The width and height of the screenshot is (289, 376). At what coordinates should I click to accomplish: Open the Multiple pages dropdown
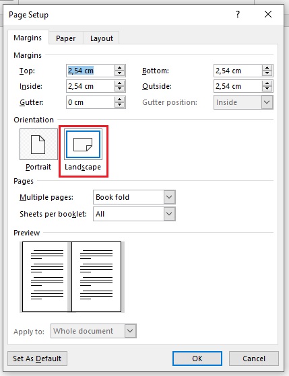[x=169, y=197]
